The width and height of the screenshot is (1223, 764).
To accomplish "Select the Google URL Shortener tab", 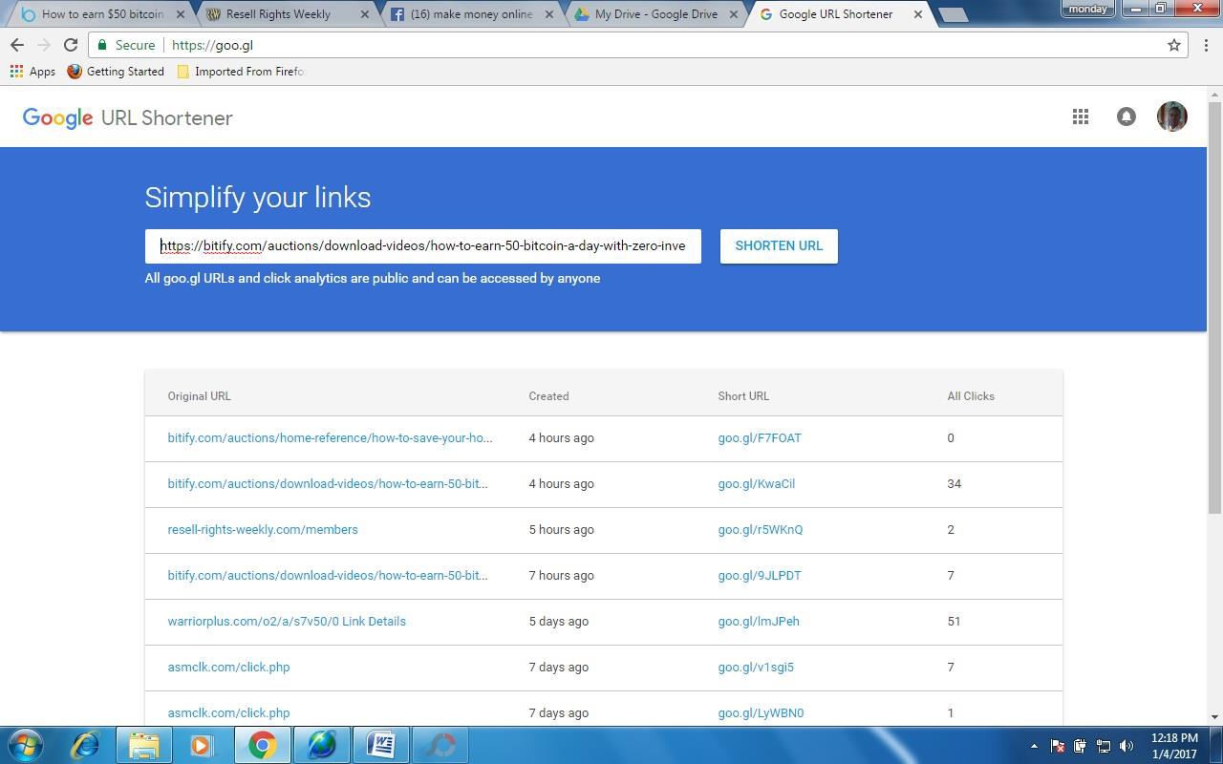I will tap(840, 14).
